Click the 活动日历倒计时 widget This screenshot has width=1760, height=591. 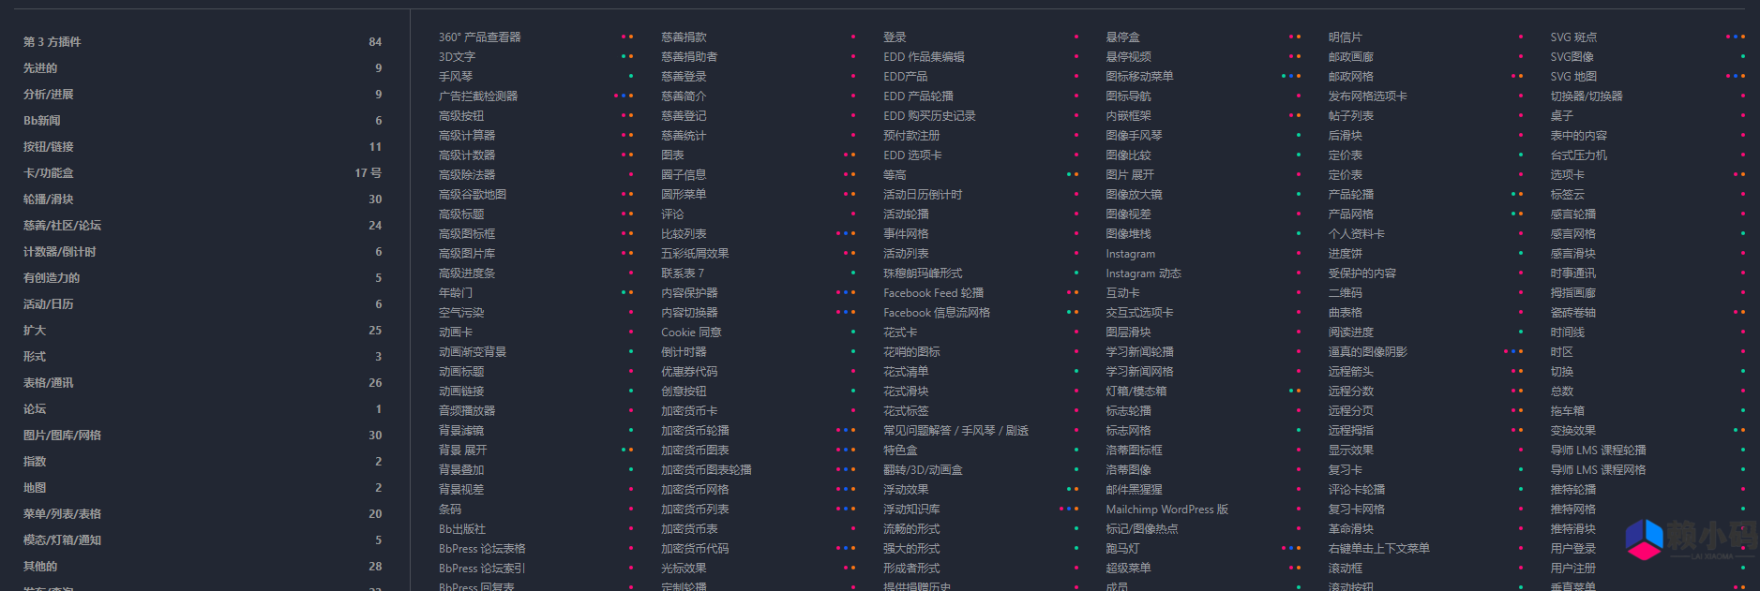pos(923,195)
